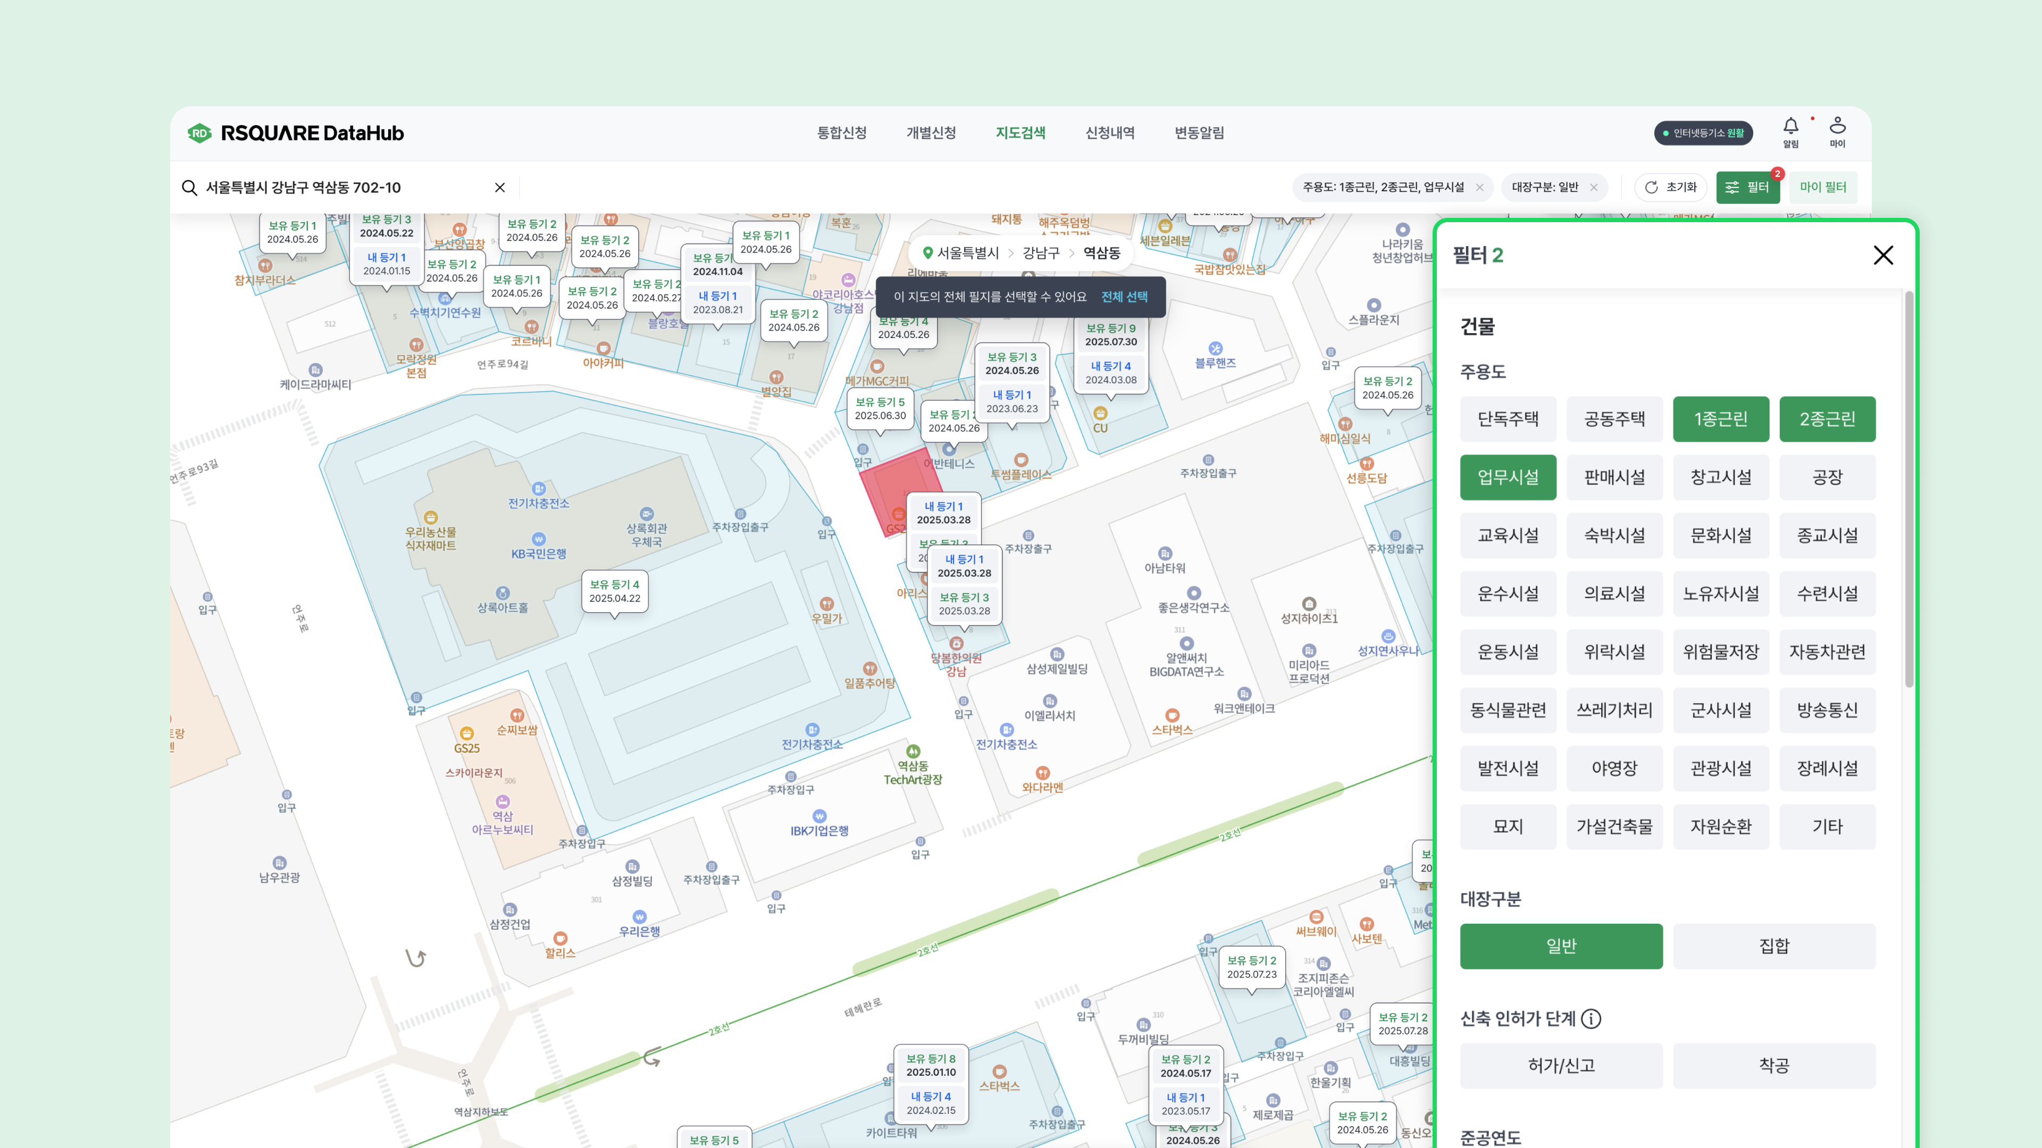Click the RSQUARE DataHub logo

296,133
